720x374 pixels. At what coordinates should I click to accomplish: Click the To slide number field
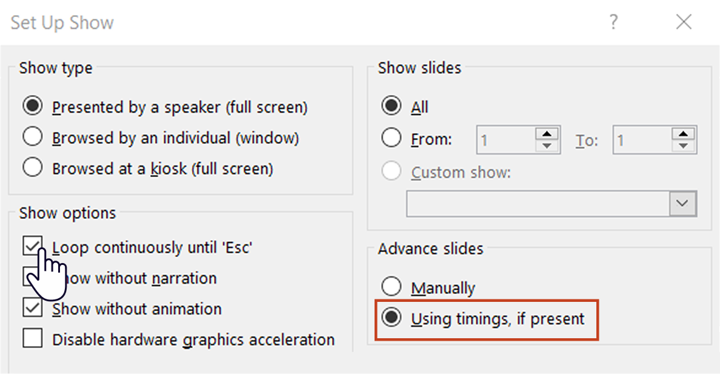pos(642,139)
